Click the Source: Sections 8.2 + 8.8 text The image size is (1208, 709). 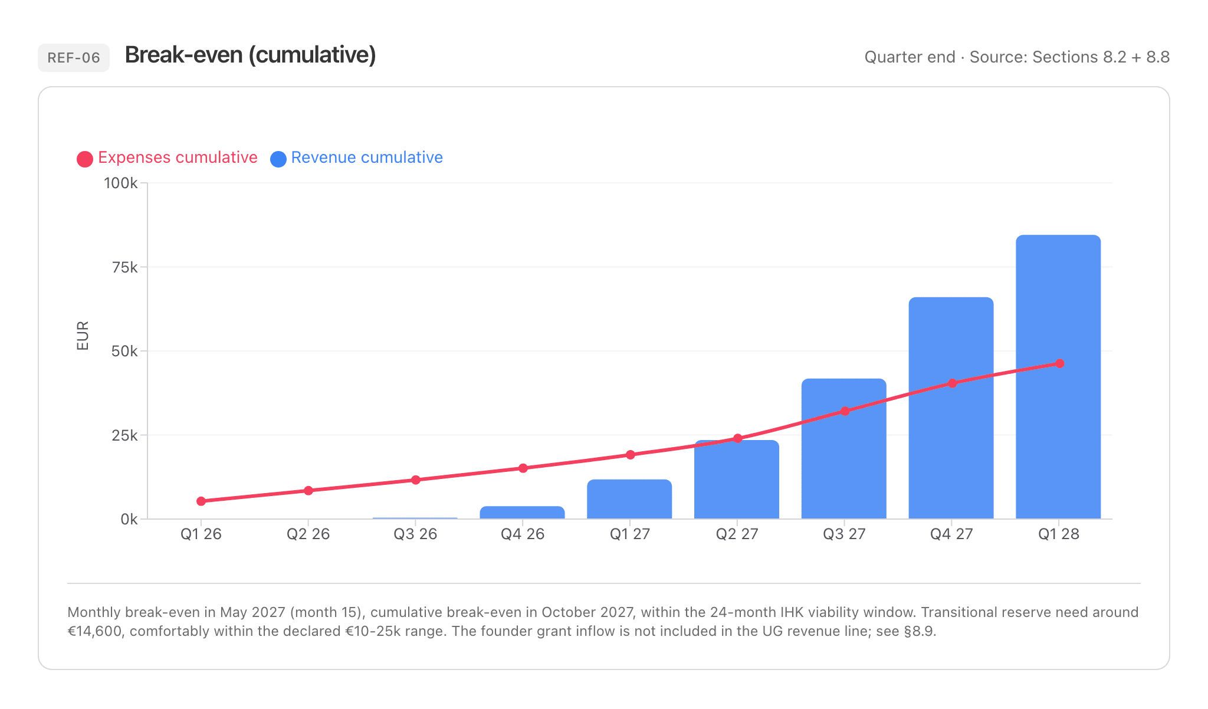pyautogui.click(x=1069, y=57)
